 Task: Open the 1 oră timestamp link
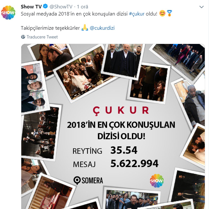83,7
